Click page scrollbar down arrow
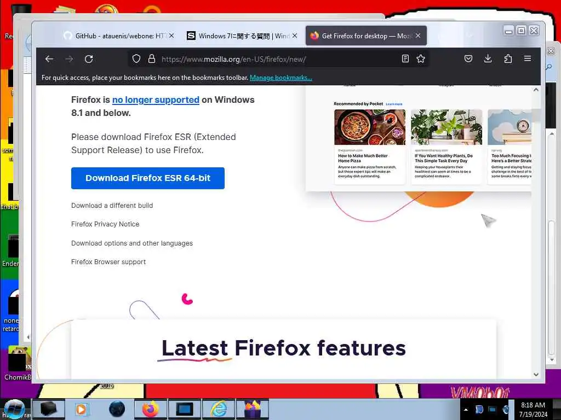Image resolution: width=561 pixels, height=420 pixels. 536,374
